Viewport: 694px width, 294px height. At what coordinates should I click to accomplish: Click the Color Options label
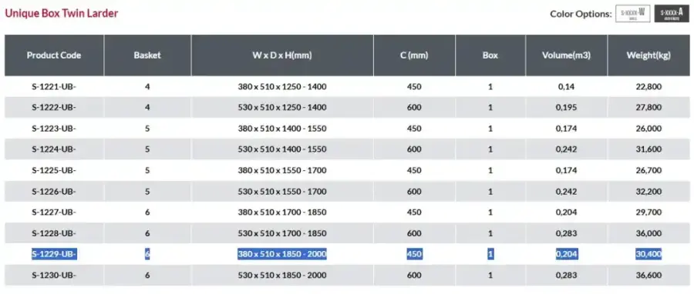click(581, 14)
